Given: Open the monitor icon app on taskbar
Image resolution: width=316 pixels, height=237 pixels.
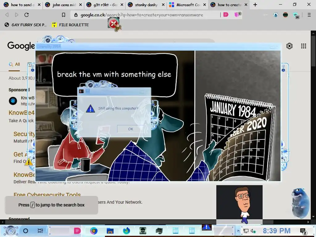Looking at the screenshot, I should click(x=159, y=231).
